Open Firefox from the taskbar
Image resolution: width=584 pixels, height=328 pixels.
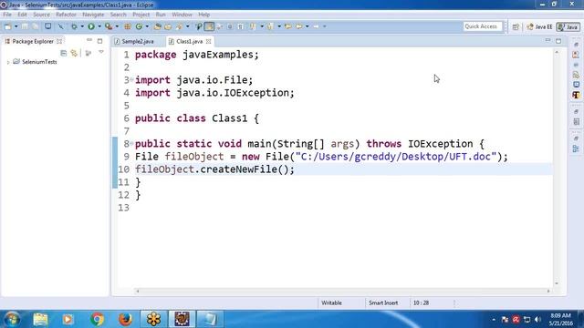[125, 319]
